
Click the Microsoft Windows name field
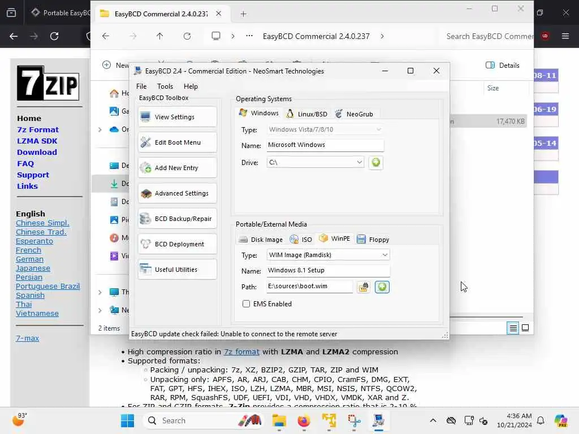pos(325,145)
